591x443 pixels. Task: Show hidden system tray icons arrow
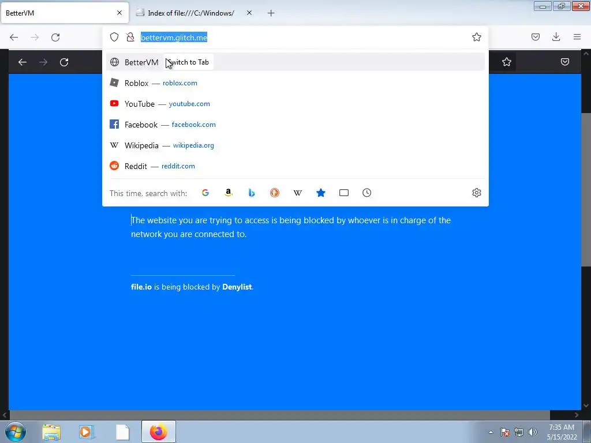click(491, 432)
